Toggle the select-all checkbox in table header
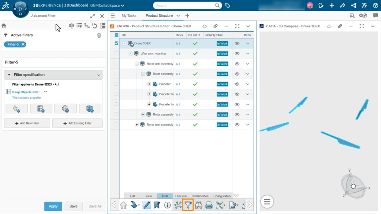This screenshot has height=214, width=381. click(116, 35)
